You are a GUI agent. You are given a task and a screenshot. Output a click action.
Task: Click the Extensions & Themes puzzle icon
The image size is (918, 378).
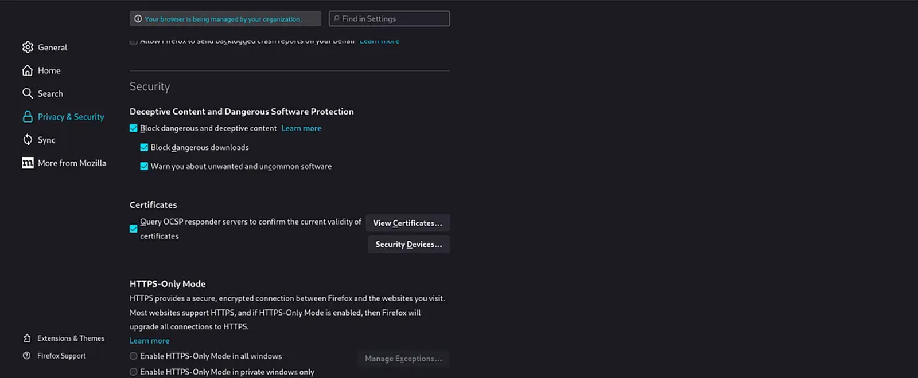point(26,338)
